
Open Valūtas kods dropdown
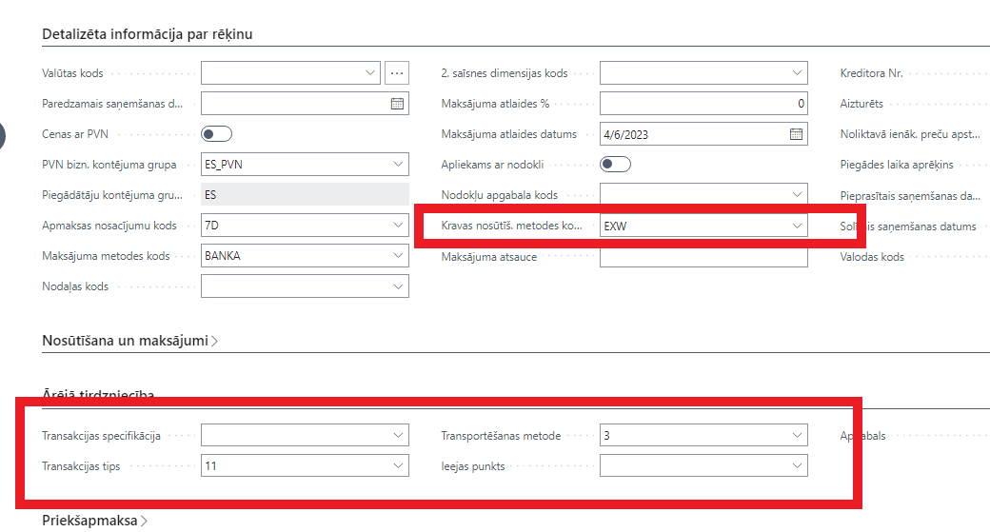370,72
